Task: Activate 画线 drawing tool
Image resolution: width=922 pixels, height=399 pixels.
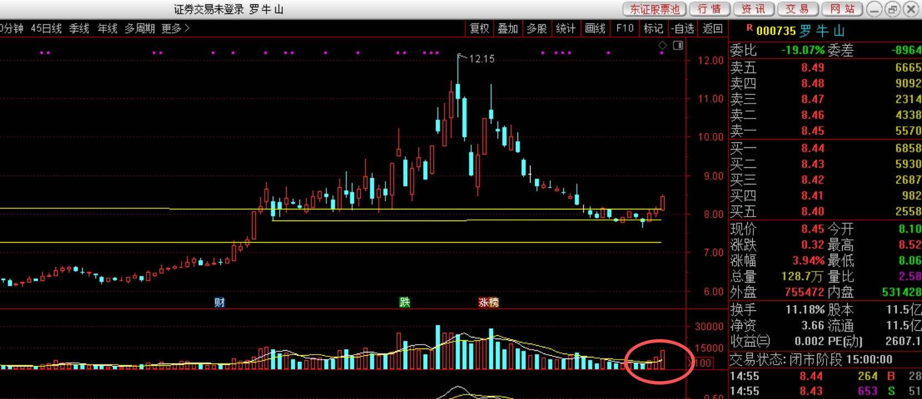Action: 595,29
